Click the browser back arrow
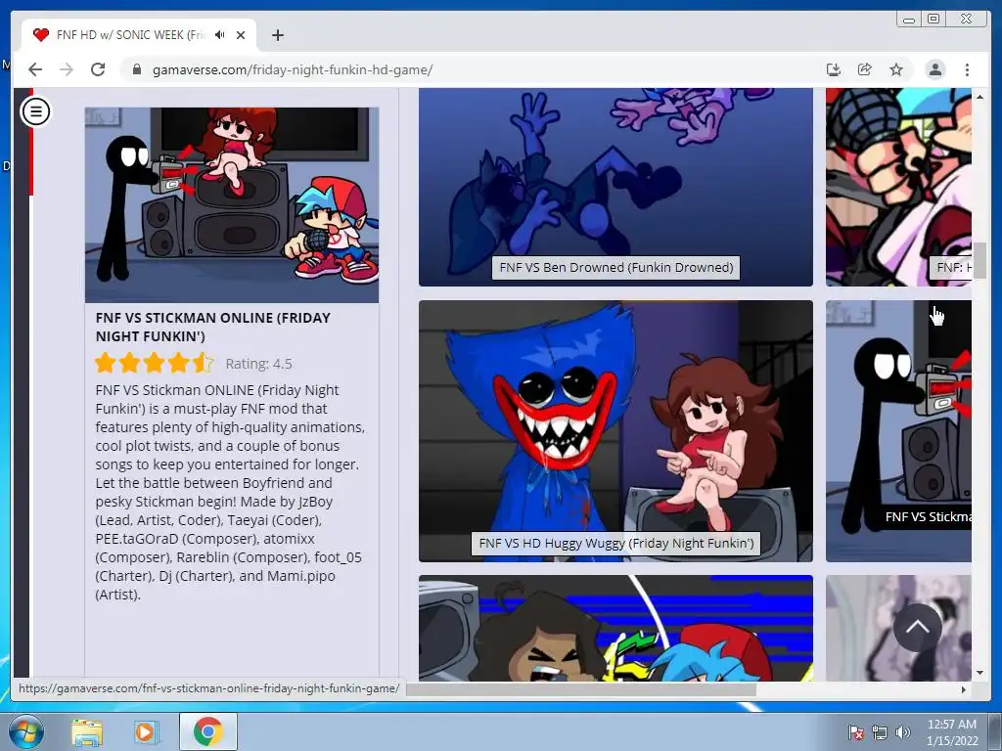This screenshot has height=751, width=1002. 35,69
